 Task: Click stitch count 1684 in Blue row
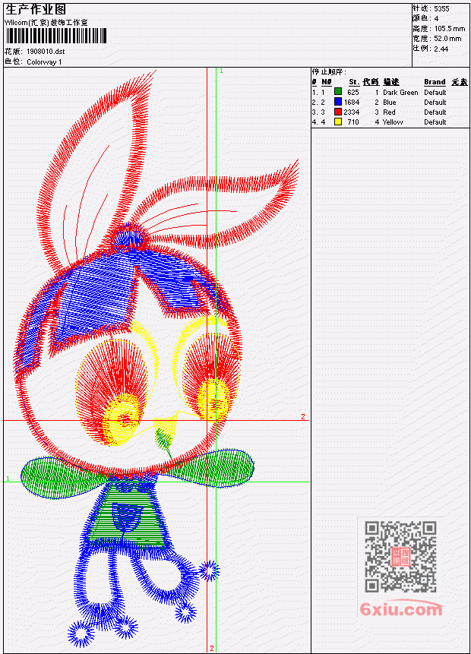coord(352,103)
